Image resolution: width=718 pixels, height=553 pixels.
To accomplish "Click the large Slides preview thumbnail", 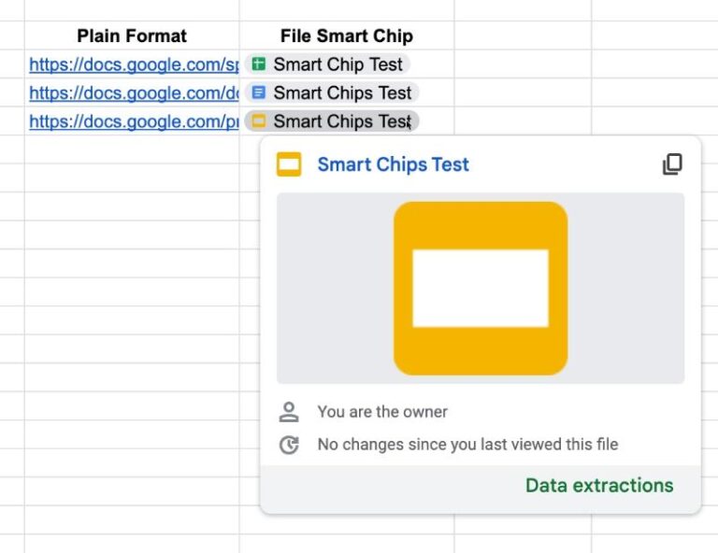I will (480, 288).
